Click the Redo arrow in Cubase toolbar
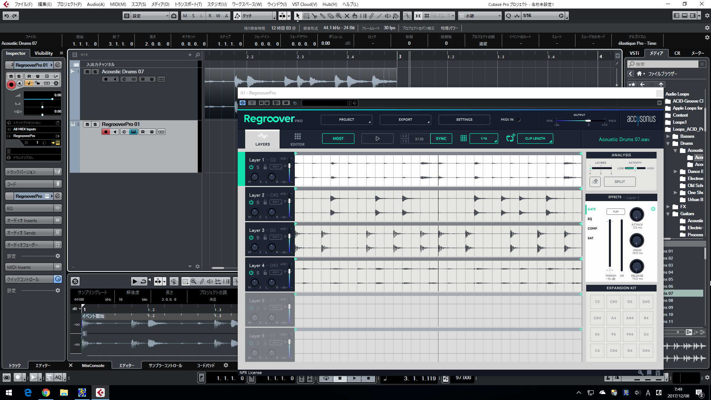Image resolution: width=711 pixels, height=400 pixels. click(15, 16)
